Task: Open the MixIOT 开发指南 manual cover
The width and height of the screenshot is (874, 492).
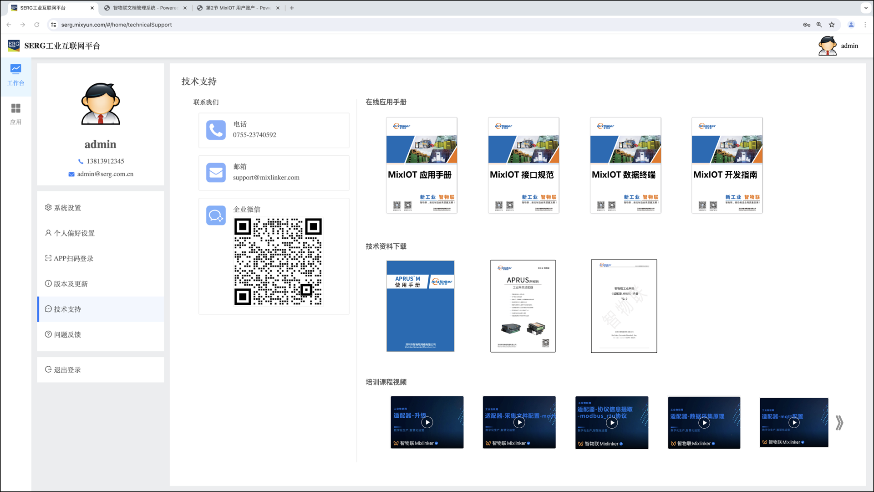Action: tap(727, 165)
